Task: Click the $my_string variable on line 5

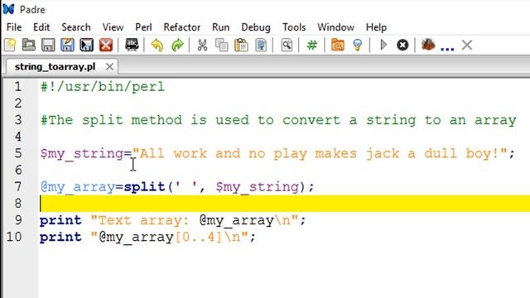Action: click(82, 154)
